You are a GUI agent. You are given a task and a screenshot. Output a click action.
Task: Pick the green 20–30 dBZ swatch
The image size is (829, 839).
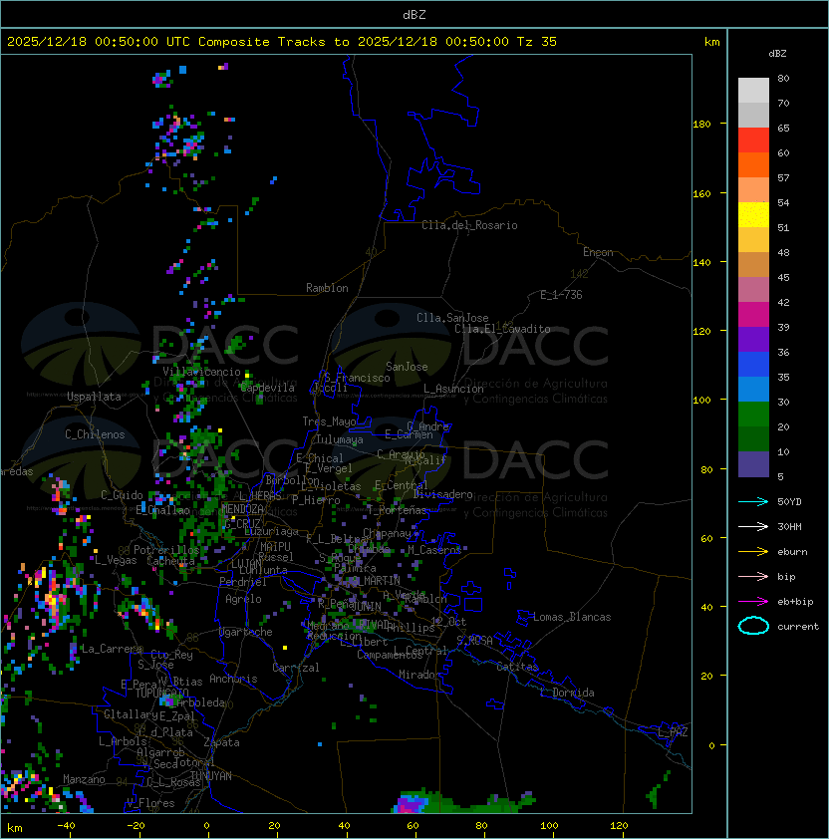753,415
